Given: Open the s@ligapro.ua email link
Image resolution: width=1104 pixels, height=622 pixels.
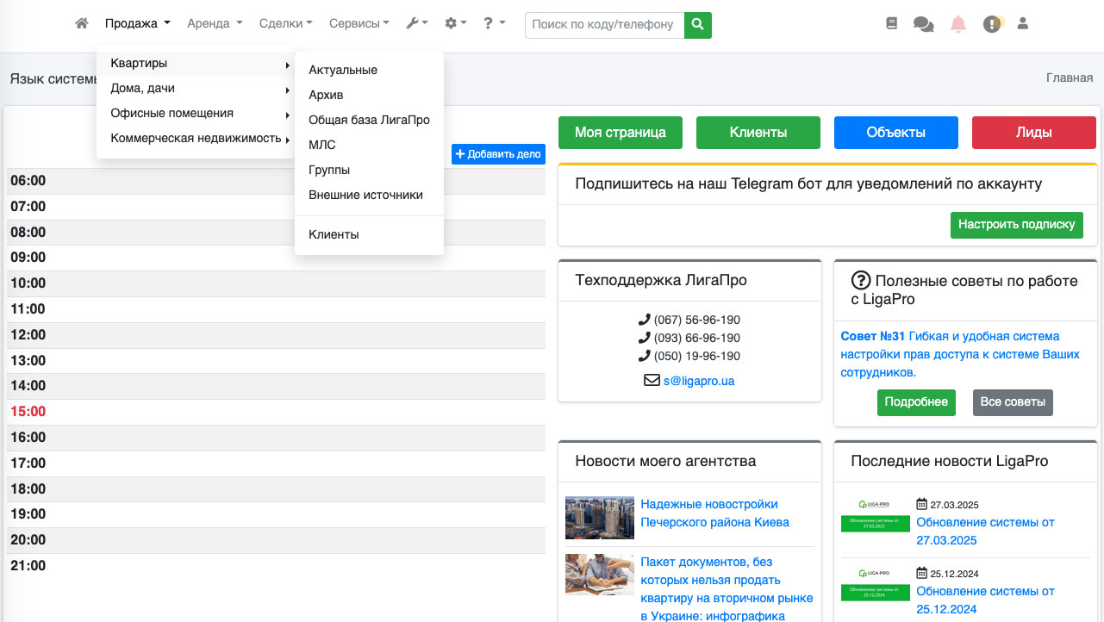Looking at the screenshot, I should [x=698, y=381].
